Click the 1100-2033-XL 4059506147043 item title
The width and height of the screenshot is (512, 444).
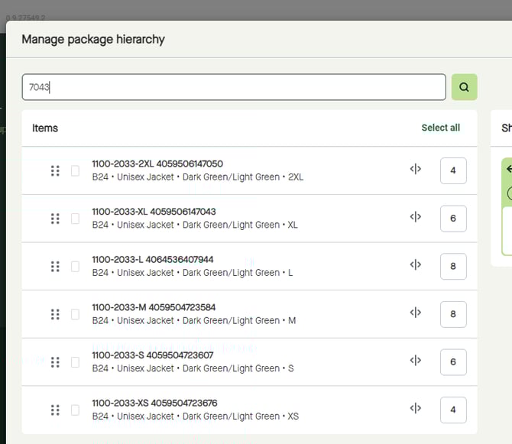pyautogui.click(x=154, y=212)
